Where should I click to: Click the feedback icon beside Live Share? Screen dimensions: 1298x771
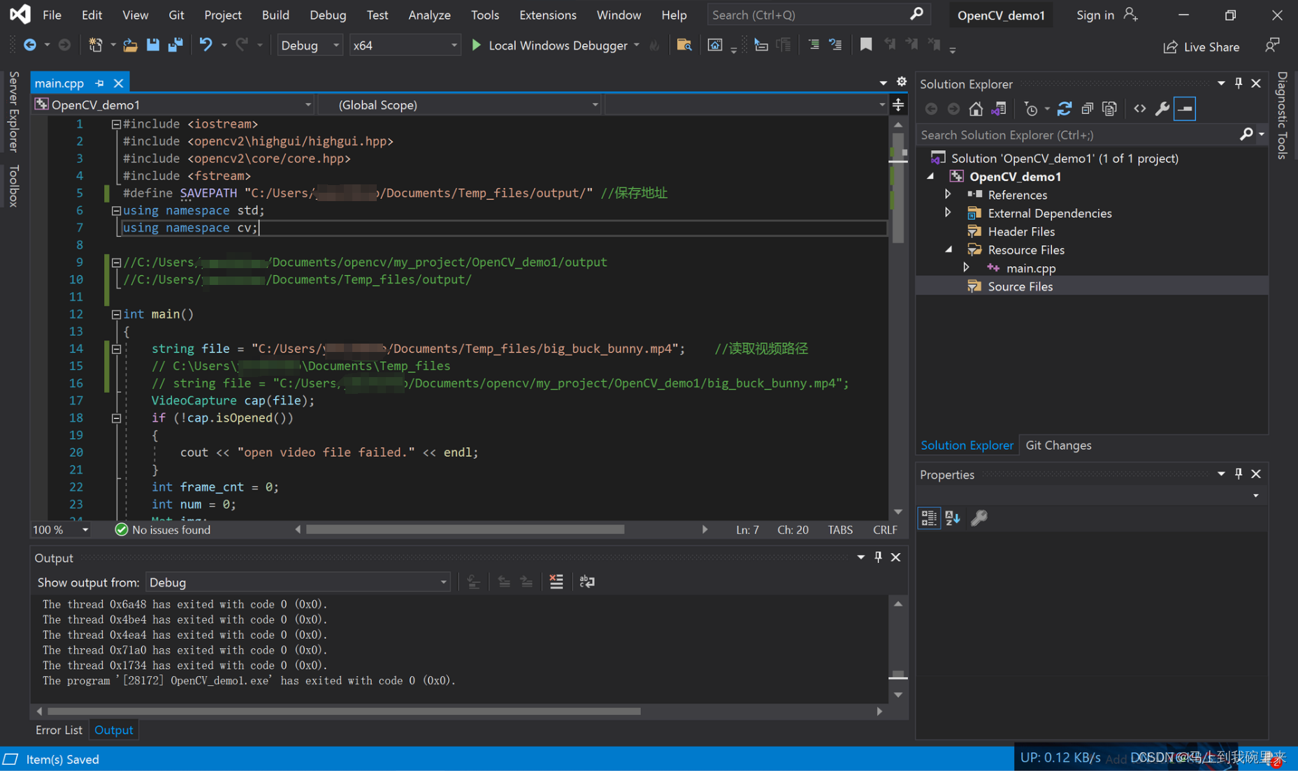point(1272,45)
